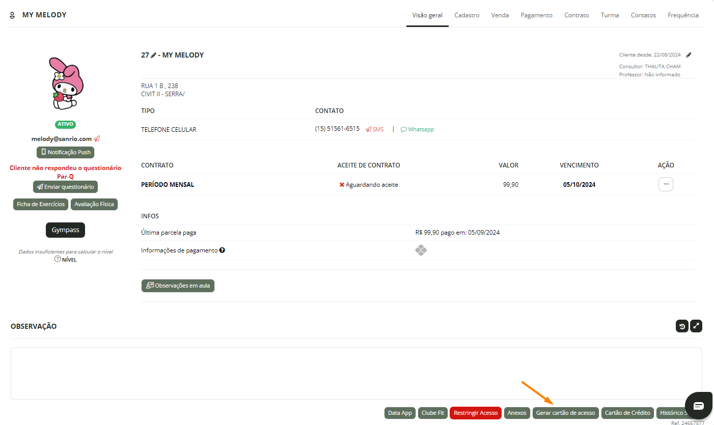Switch to the Visão geral tab
The height and width of the screenshot is (425, 714).
pos(427,15)
